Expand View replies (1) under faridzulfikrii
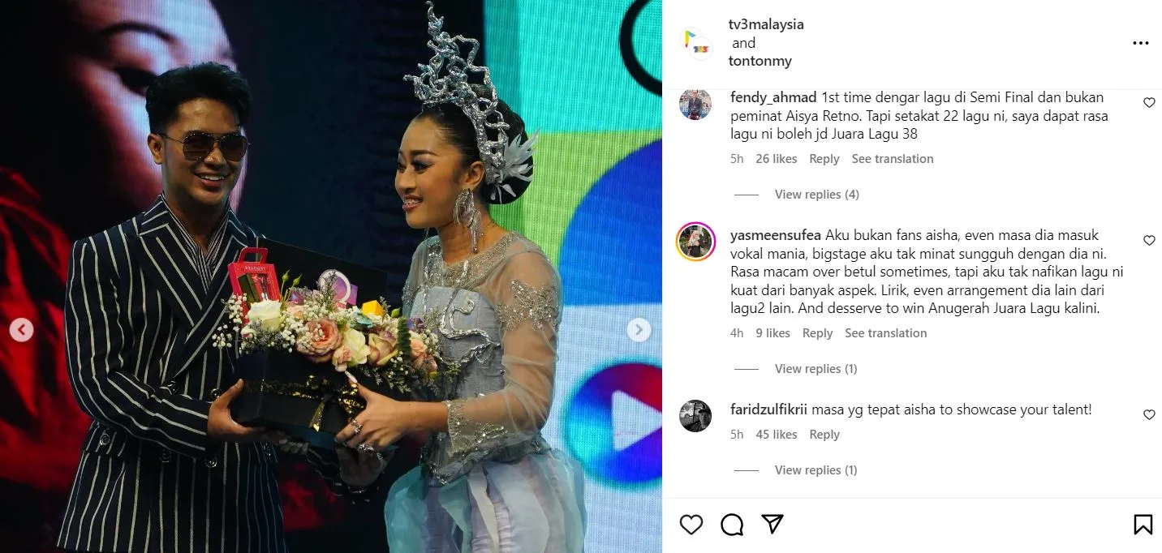This screenshot has height=553, width=1162. click(x=816, y=470)
